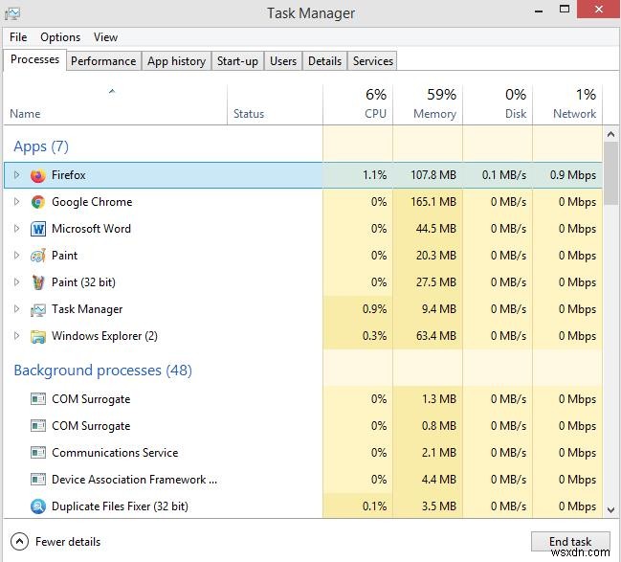Viewport: 621px width, 562px height.
Task: Click Firefox's 0.9 Mbps network value
Action: [x=573, y=175]
